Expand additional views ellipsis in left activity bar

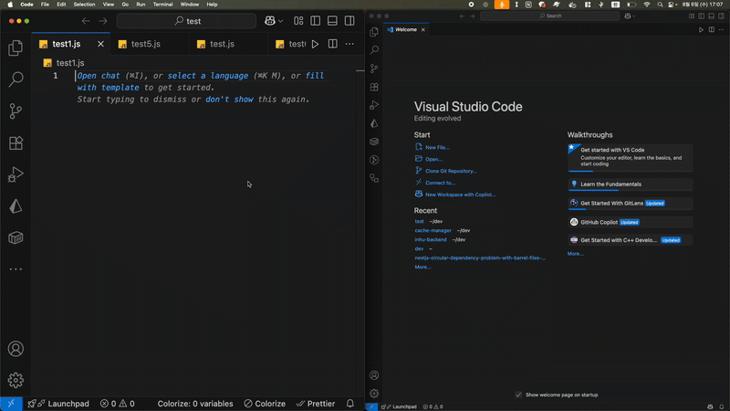[x=16, y=269]
